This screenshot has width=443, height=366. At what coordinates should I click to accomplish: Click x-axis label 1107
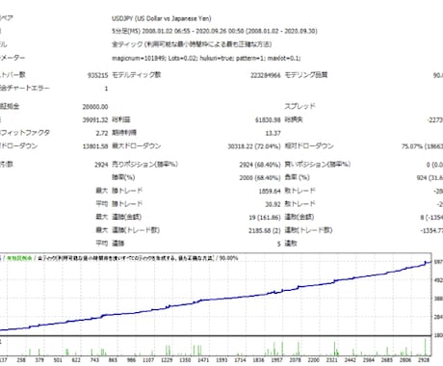coord(148,360)
